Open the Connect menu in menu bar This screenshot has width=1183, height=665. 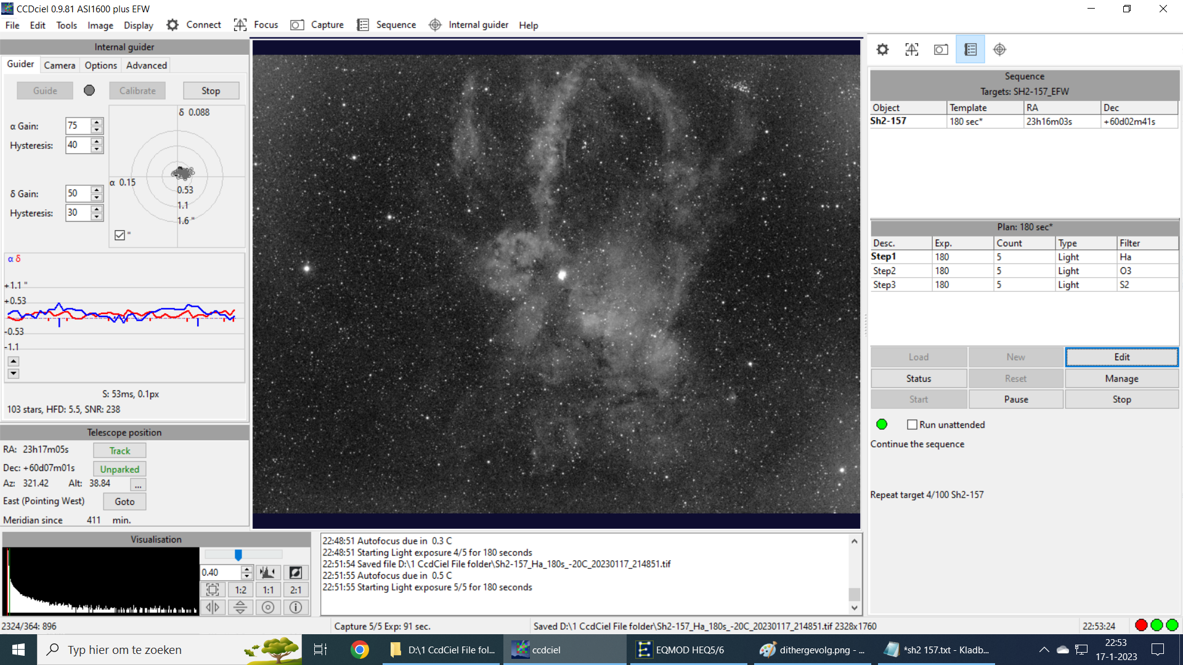click(202, 25)
